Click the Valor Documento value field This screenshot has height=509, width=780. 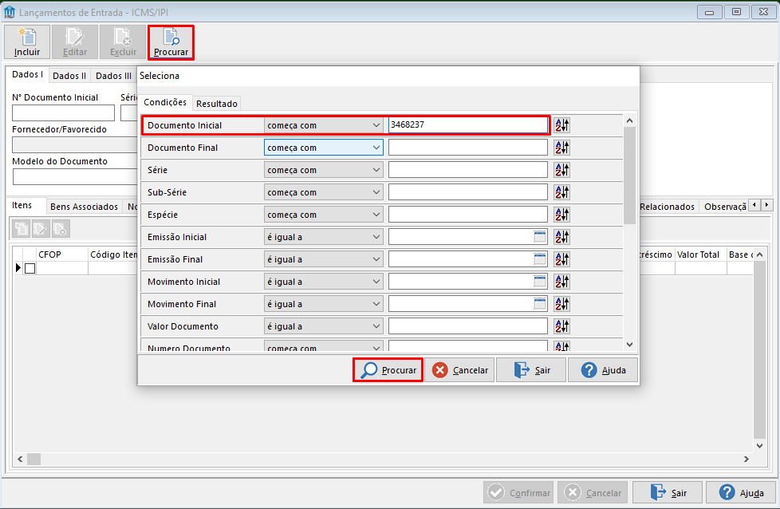[467, 326]
